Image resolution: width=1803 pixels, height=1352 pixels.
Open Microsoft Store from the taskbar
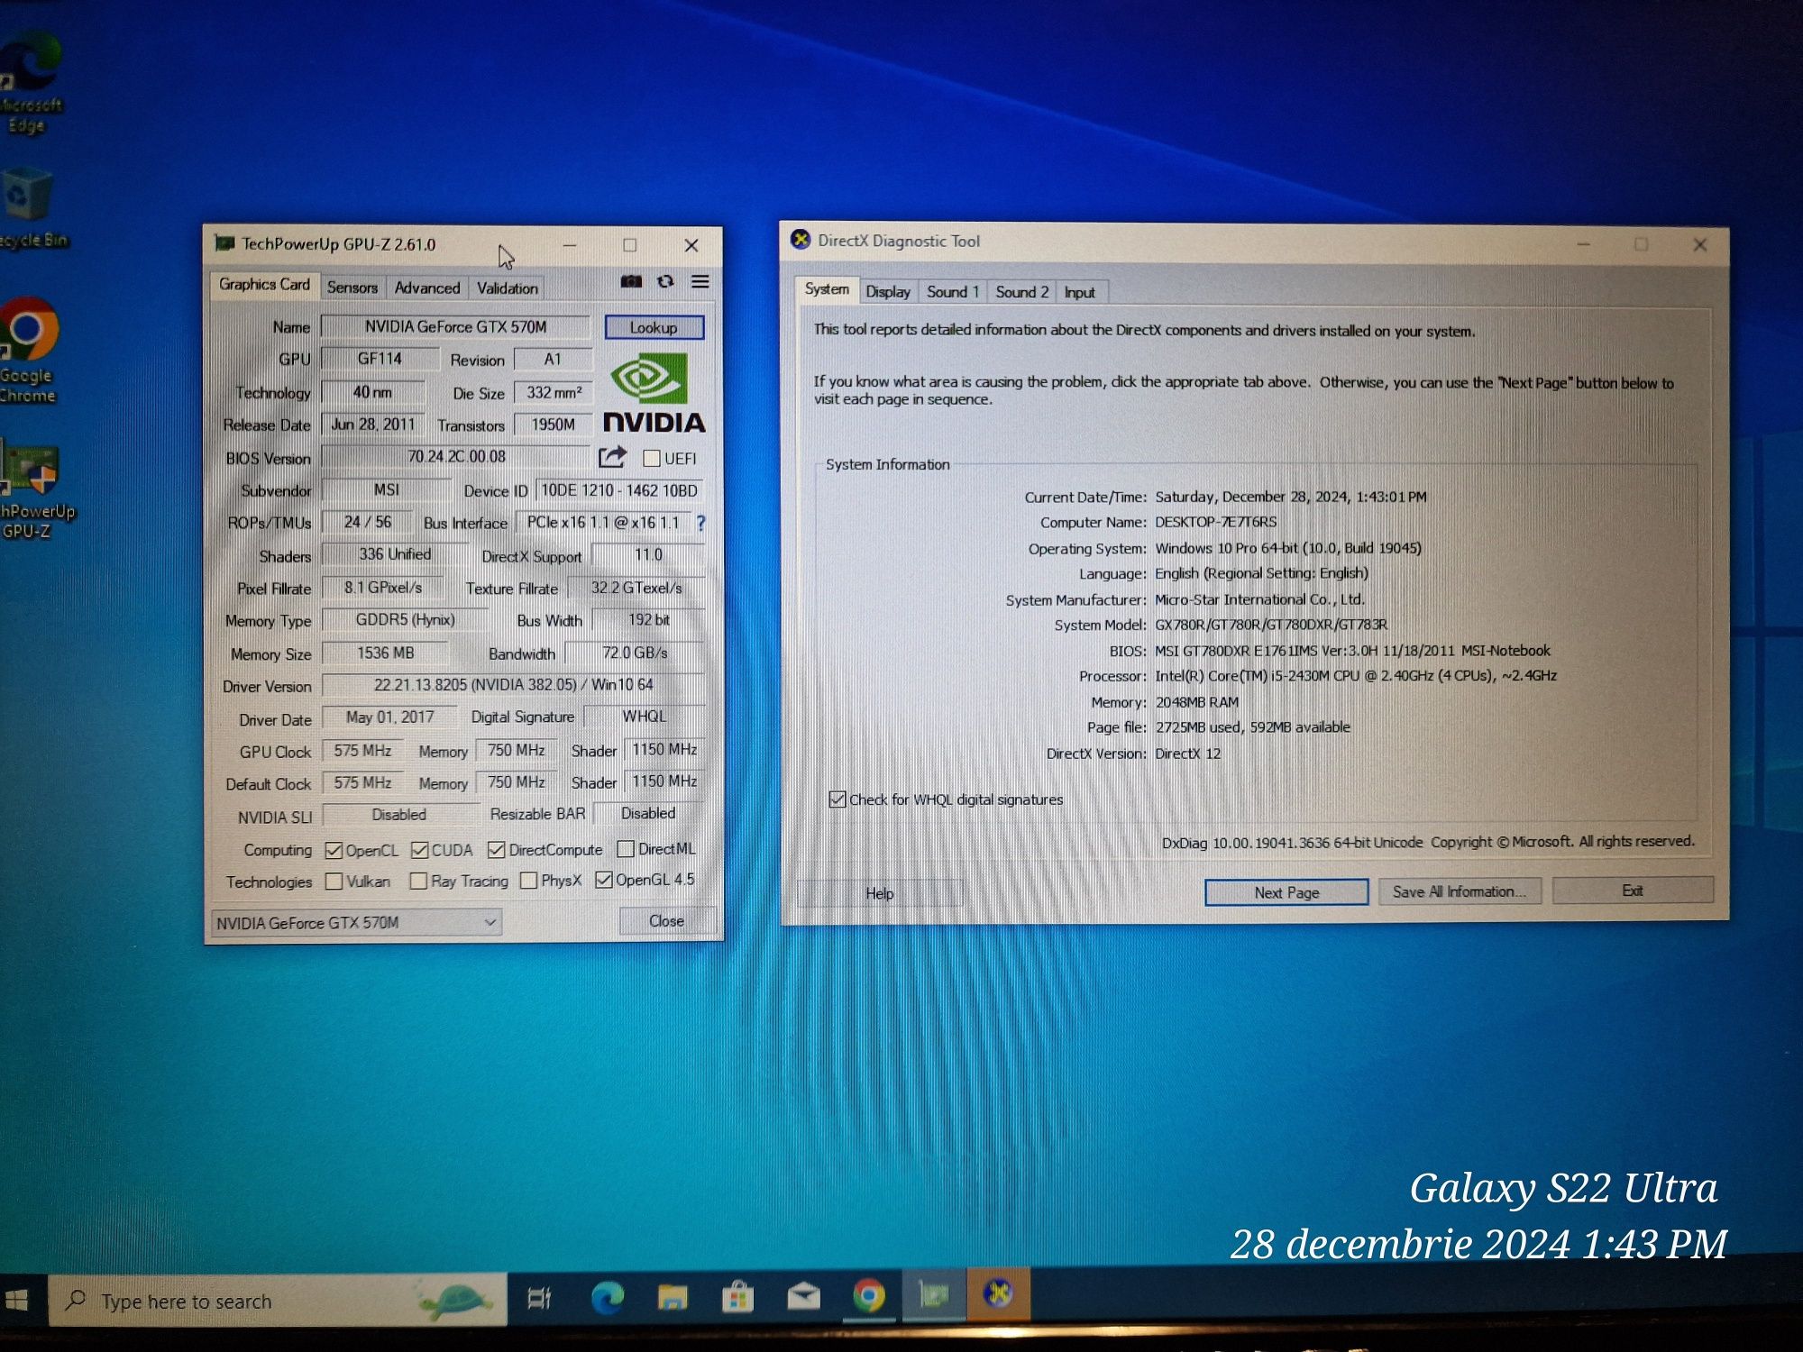tap(737, 1298)
